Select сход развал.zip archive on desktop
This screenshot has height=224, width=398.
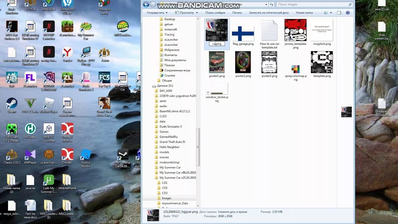tap(382, 30)
